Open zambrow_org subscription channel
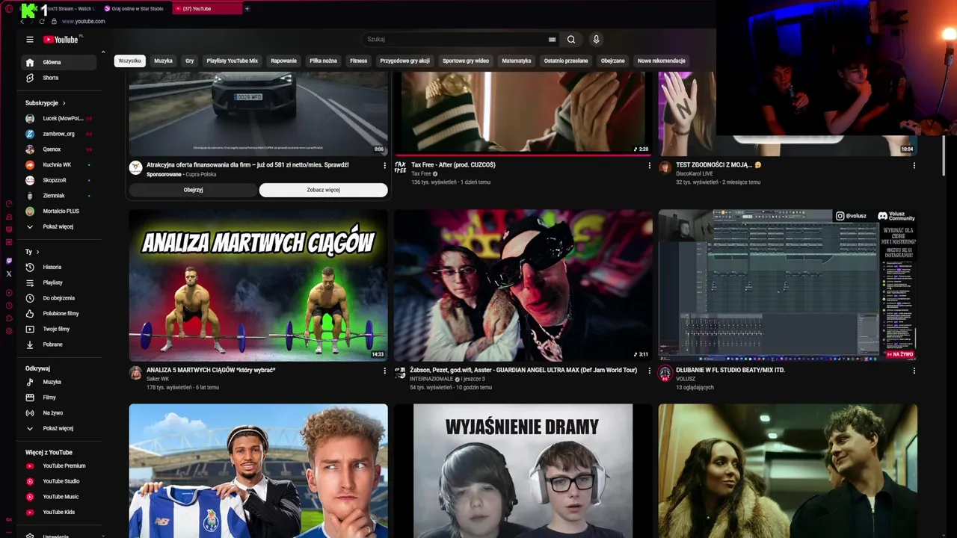The width and height of the screenshot is (957, 538). (60, 134)
